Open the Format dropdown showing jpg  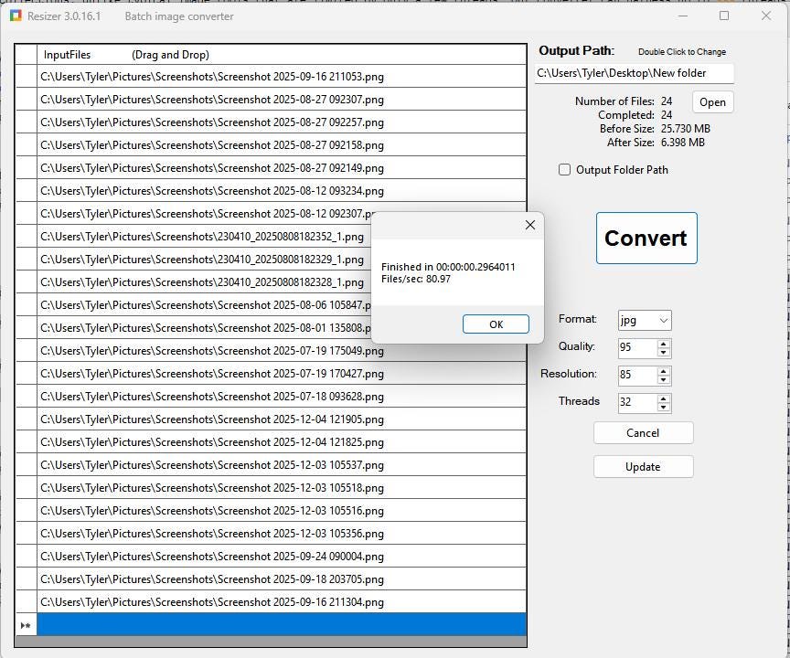[645, 320]
